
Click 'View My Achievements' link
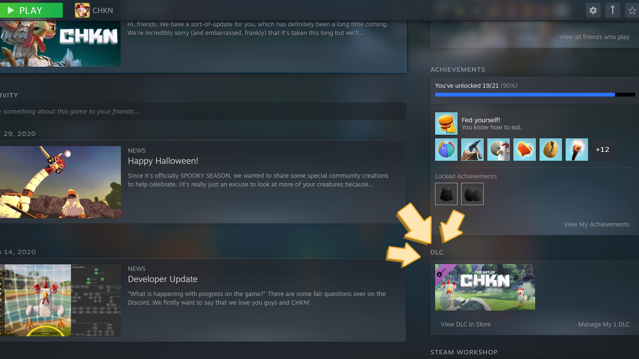pyautogui.click(x=596, y=224)
